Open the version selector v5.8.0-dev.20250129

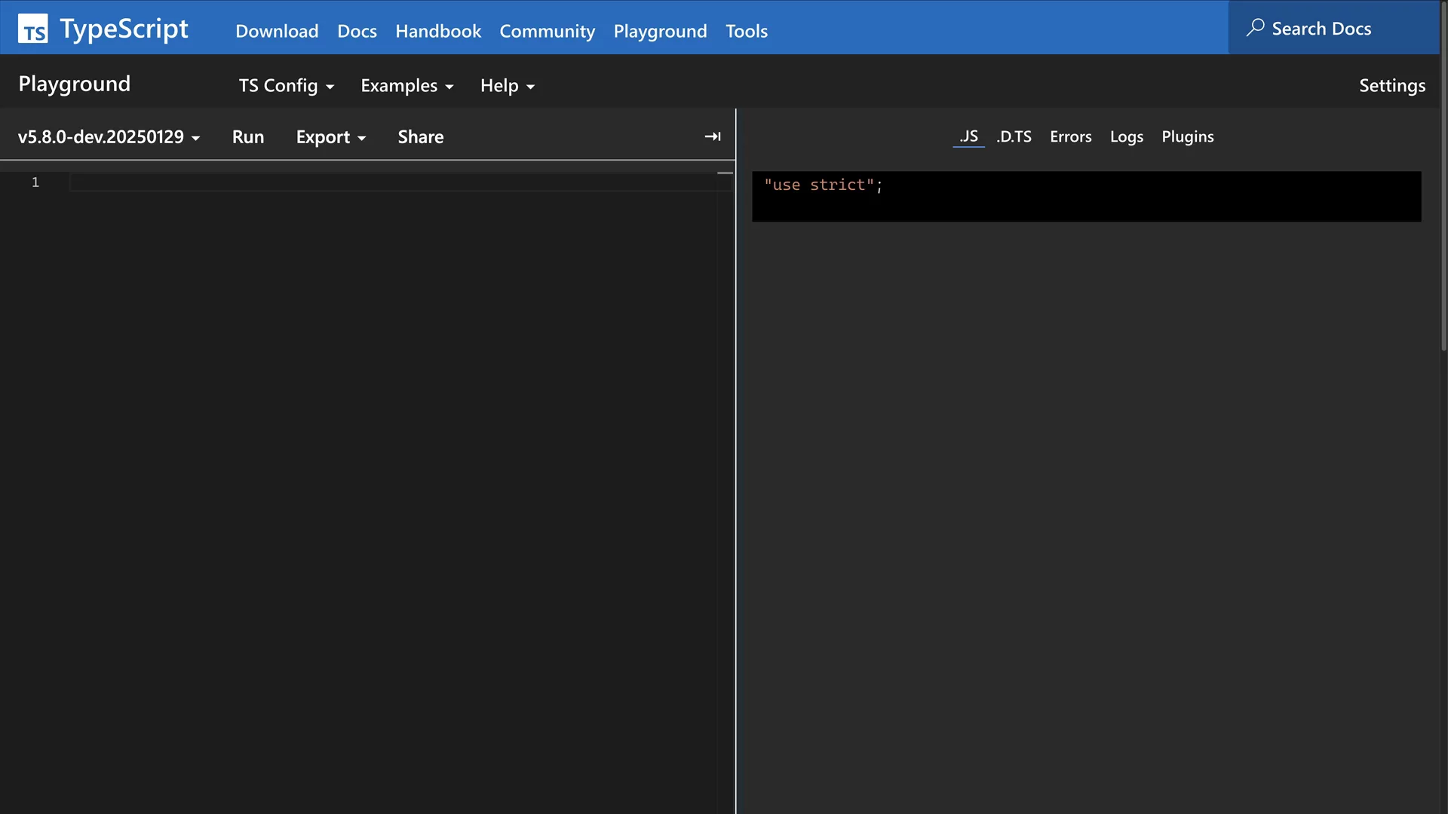109,137
